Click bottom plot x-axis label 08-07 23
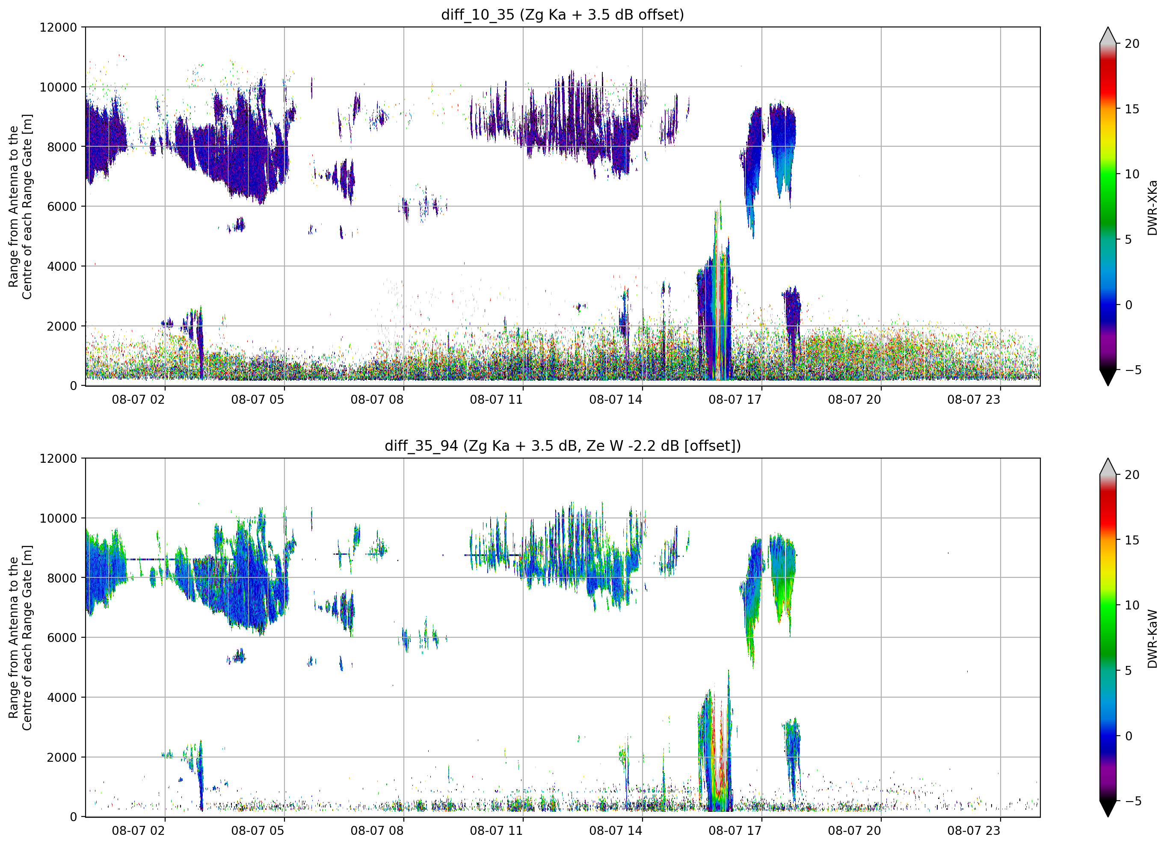Viewport: 1167px width, 846px height. [974, 831]
